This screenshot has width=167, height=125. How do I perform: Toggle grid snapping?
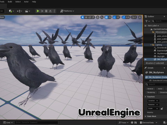[x=106, y=17]
